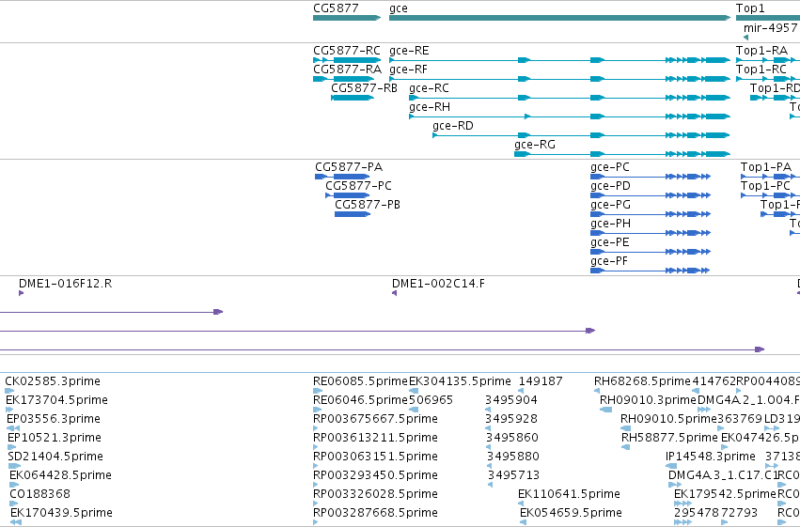Click protein CG5877-PA label
800x527 pixels.
click(349, 167)
